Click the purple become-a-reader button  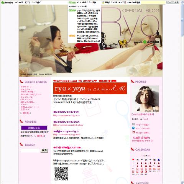coord(34,128)
